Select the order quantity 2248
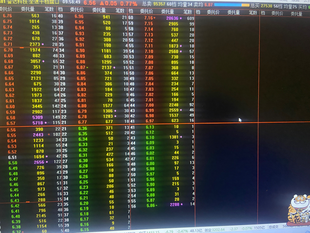 (173, 105)
